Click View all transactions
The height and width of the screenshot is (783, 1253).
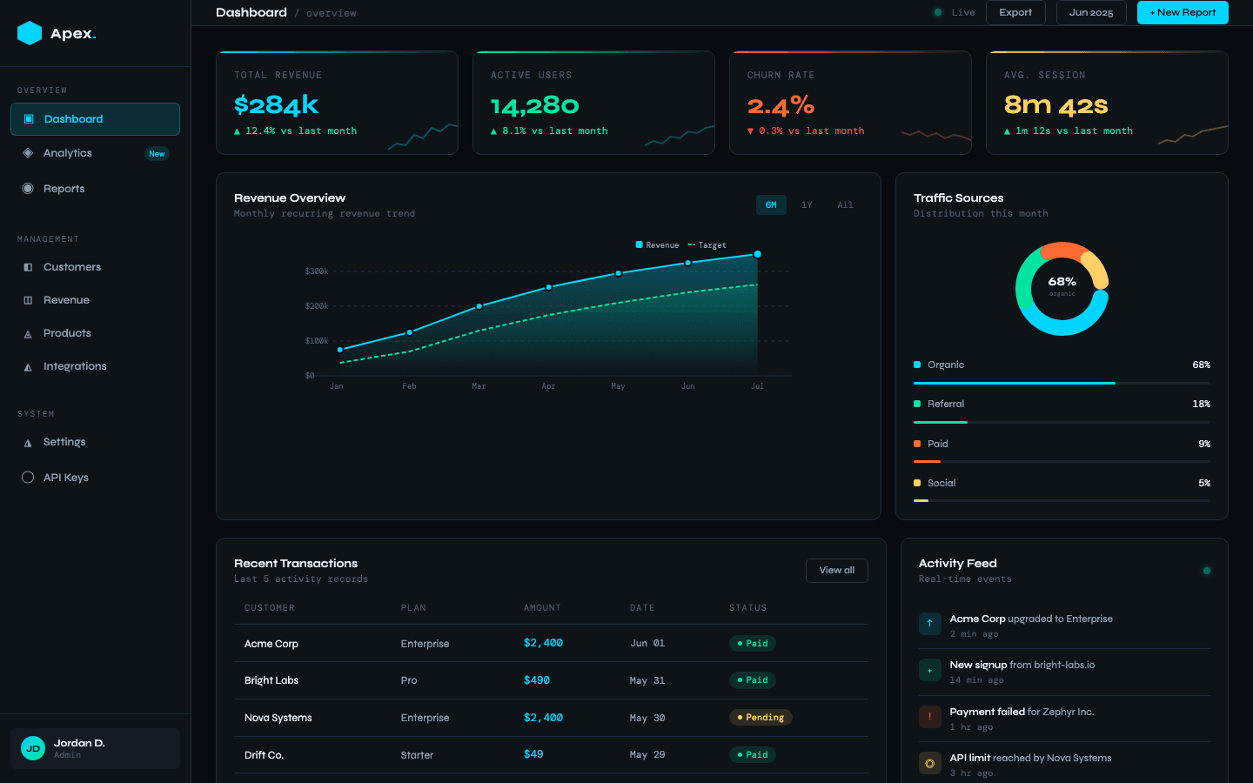tap(837, 571)
